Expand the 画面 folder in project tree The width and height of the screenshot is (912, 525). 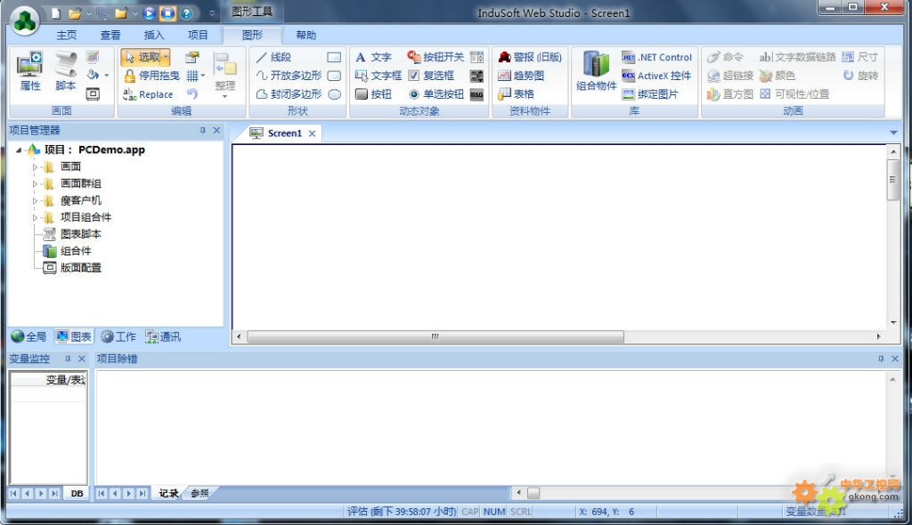[x=35, y=167]
